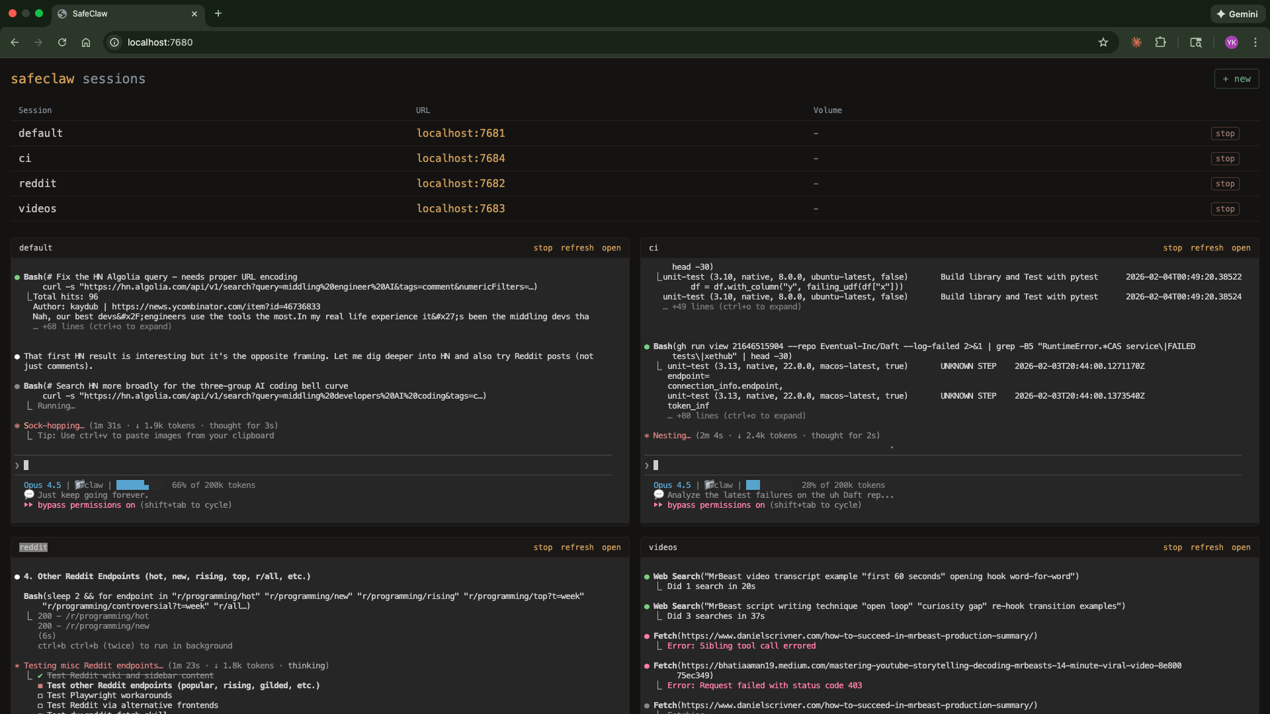Image resolution: width=1270 pixels, height=714 pixels.
Task: Open the localhost:7681 link
Action: pos(460,134)
